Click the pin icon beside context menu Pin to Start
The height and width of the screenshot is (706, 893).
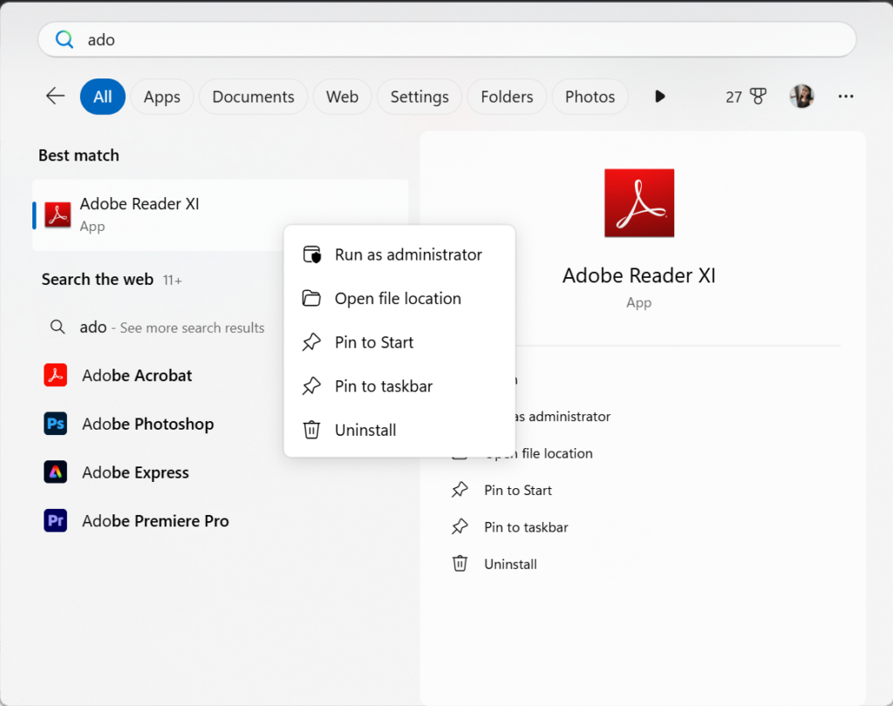311,342
